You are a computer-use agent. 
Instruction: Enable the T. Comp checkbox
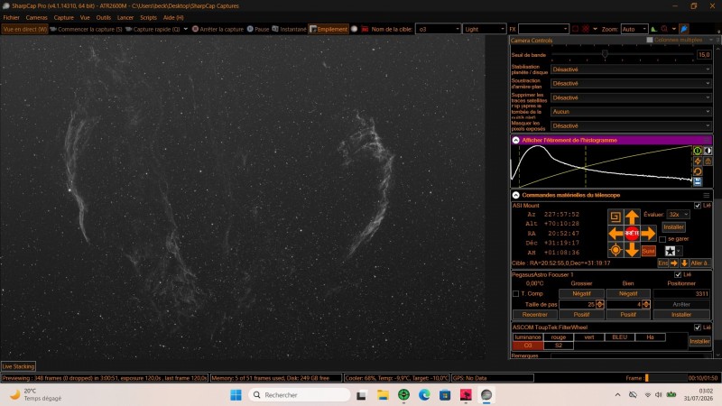pyautogui.click(x=515, y=294)
